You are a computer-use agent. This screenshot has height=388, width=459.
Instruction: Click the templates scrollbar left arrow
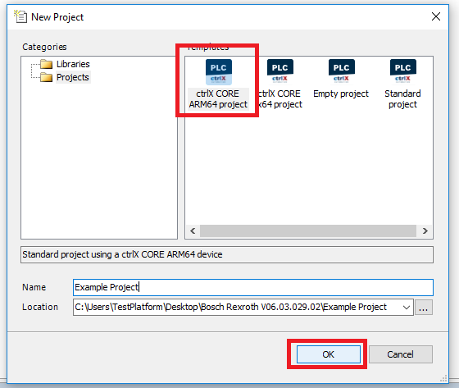click(x=193, y=231)
